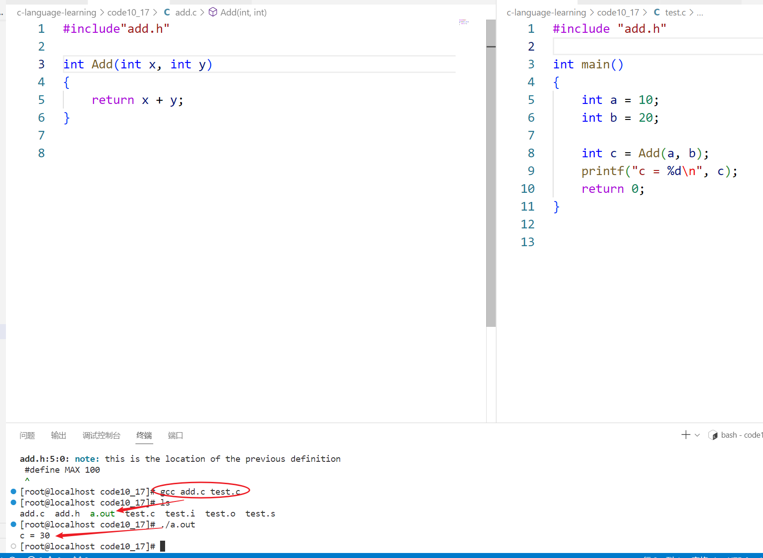Click '#define MAX 100' line in terminal
Image resolution: width=763 pixels, height=558 pixels.
[62, 470]
